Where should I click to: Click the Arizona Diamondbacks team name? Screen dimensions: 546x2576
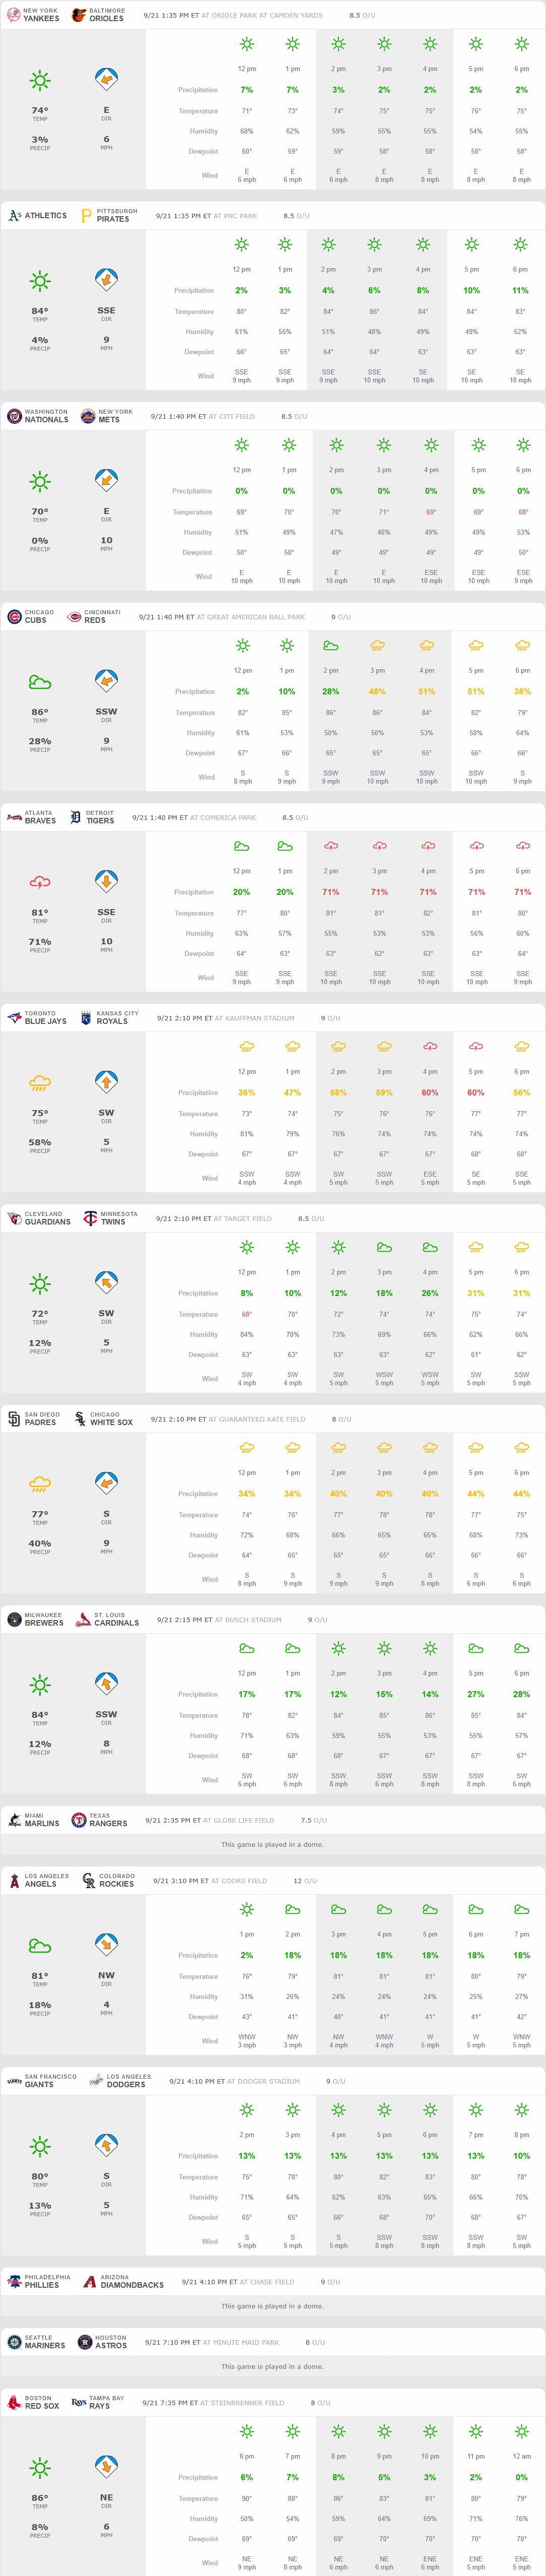(132, 2285)
